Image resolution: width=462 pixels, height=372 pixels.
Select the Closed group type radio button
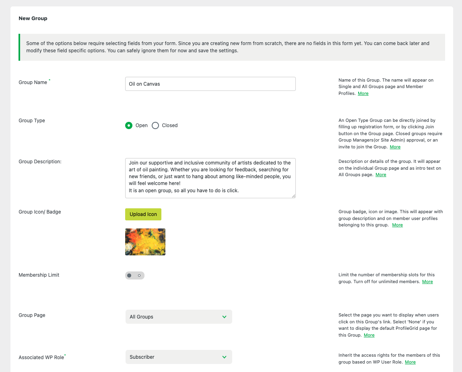155,125
